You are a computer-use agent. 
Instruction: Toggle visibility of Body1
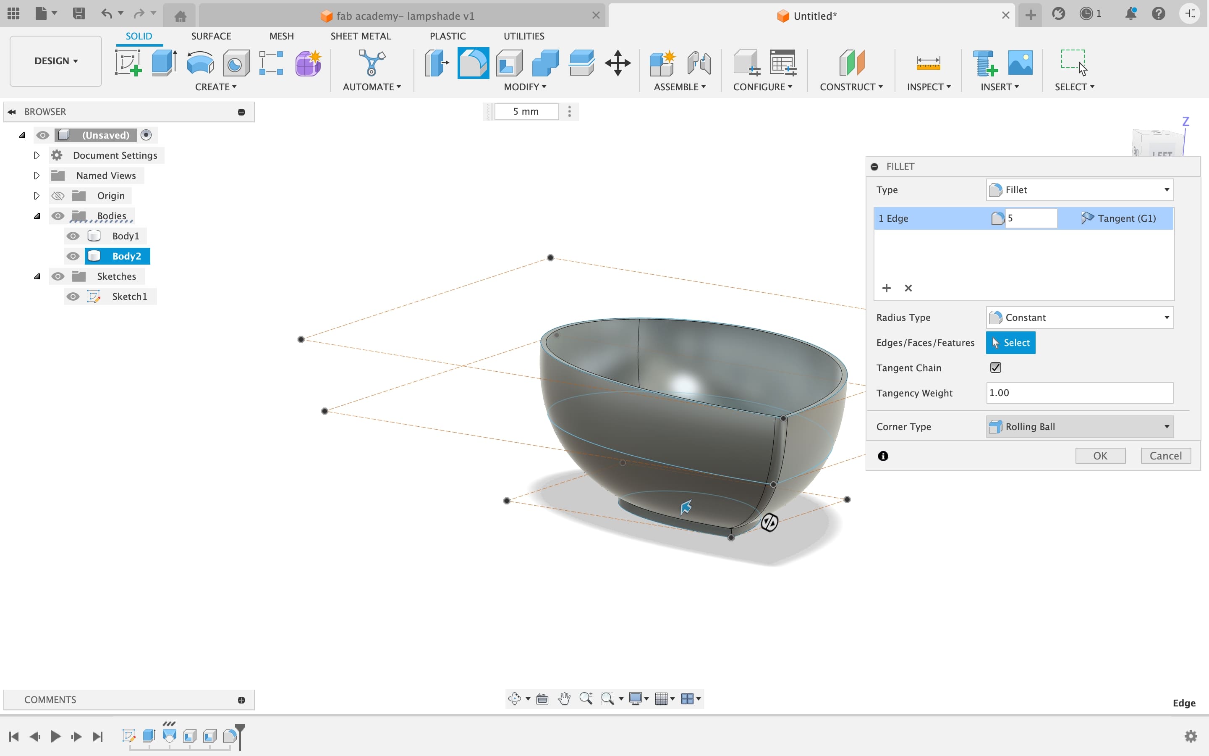[73, 236]
